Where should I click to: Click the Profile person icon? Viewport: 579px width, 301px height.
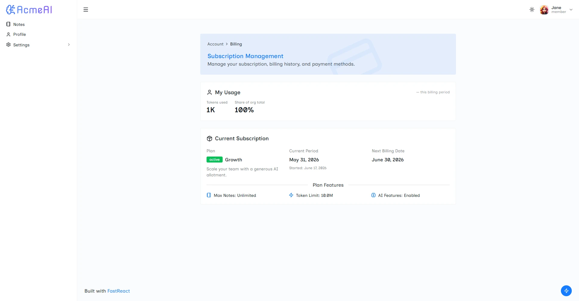coord(8,34)
